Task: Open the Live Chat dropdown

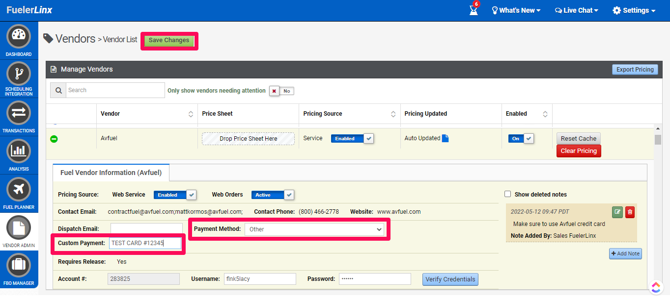Action: (x=577, y=10)
